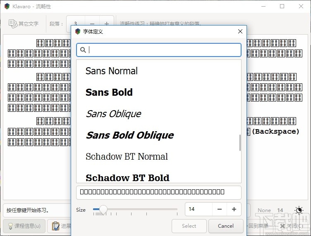This screenshot has width=311, height=236.
Task: Decrease font size with minus button
Action: pyautogui.click(x=220, y=209)
